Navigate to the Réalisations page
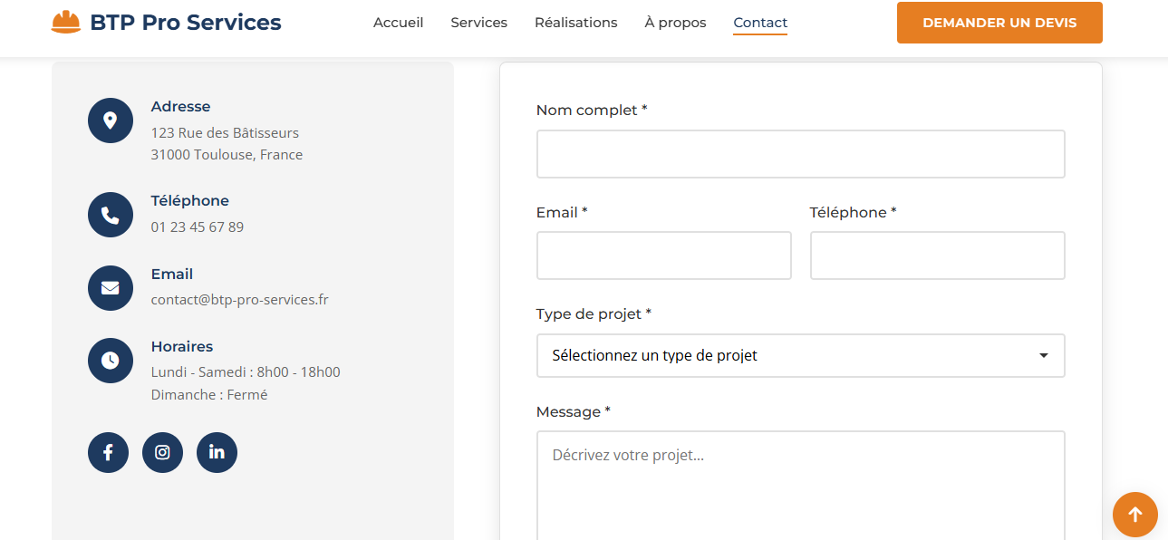 coord(575,23)
